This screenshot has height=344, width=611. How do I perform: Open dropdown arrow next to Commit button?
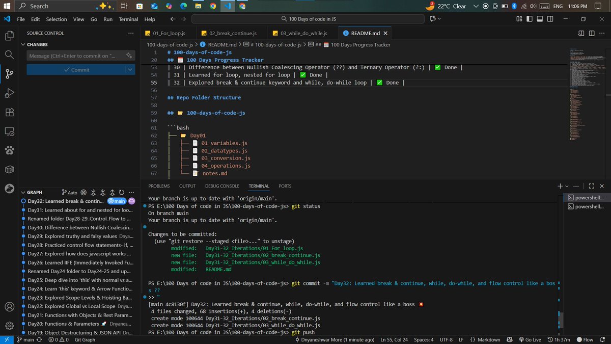130,70
